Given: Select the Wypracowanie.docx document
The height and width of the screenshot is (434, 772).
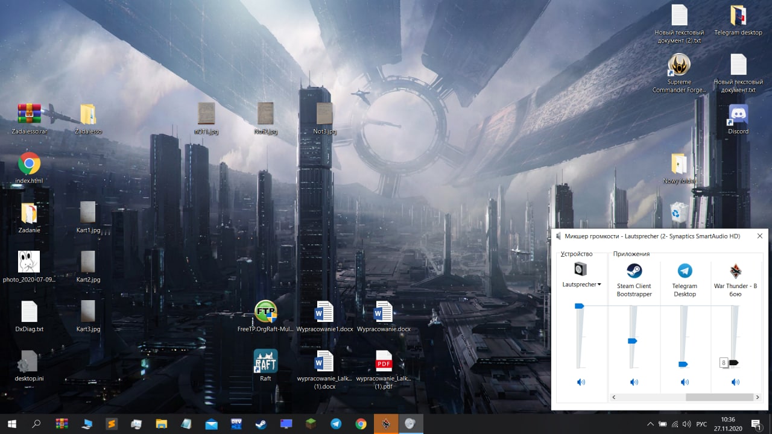Looking at the screenshot, I should click(384, 316).
